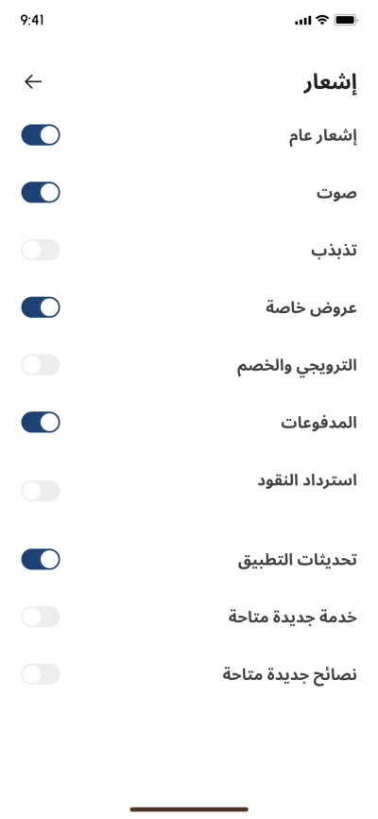Tap the Wi-Fi status icon
The width and height of the screenshot is (378, 819).
pyautogui.click(x=322, y=20)
